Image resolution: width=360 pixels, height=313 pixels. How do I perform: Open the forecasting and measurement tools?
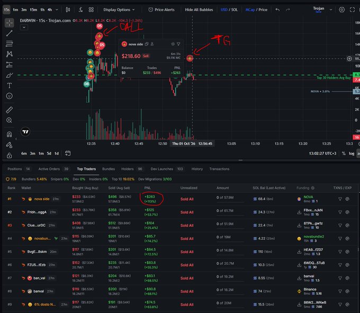(x=10, y=65)
